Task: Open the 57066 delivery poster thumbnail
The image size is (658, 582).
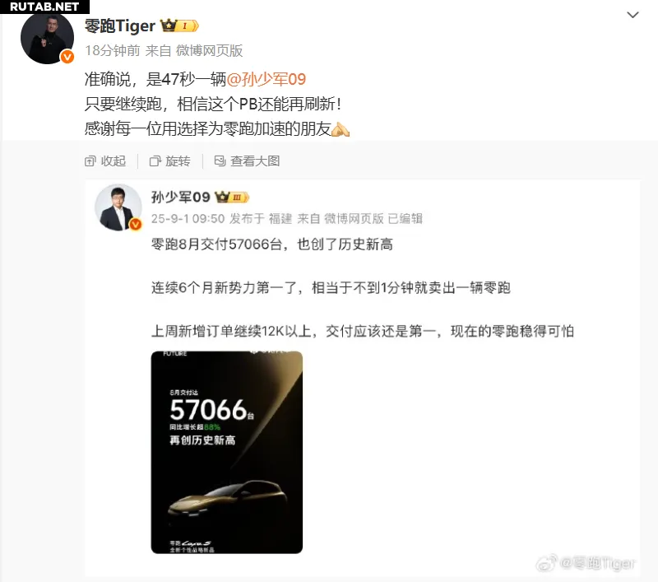Action: [227, 452]
